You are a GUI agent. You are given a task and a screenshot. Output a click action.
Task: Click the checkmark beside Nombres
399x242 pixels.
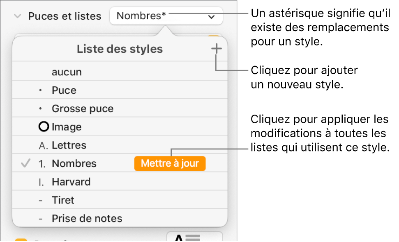[x=25, y=164]
